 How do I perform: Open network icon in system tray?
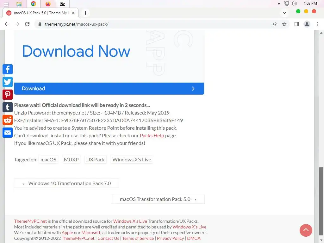click(286, 3)
